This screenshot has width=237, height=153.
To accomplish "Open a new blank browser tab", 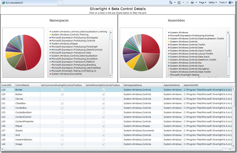I will 60,3.
